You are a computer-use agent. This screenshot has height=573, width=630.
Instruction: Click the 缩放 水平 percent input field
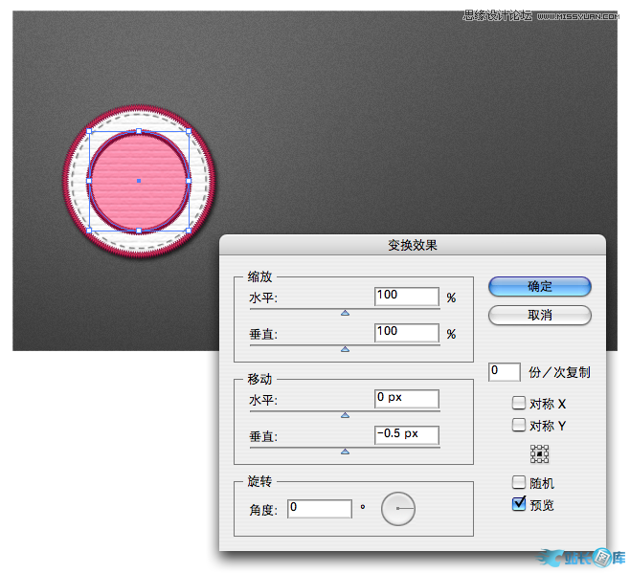click(x=407, y=297)
